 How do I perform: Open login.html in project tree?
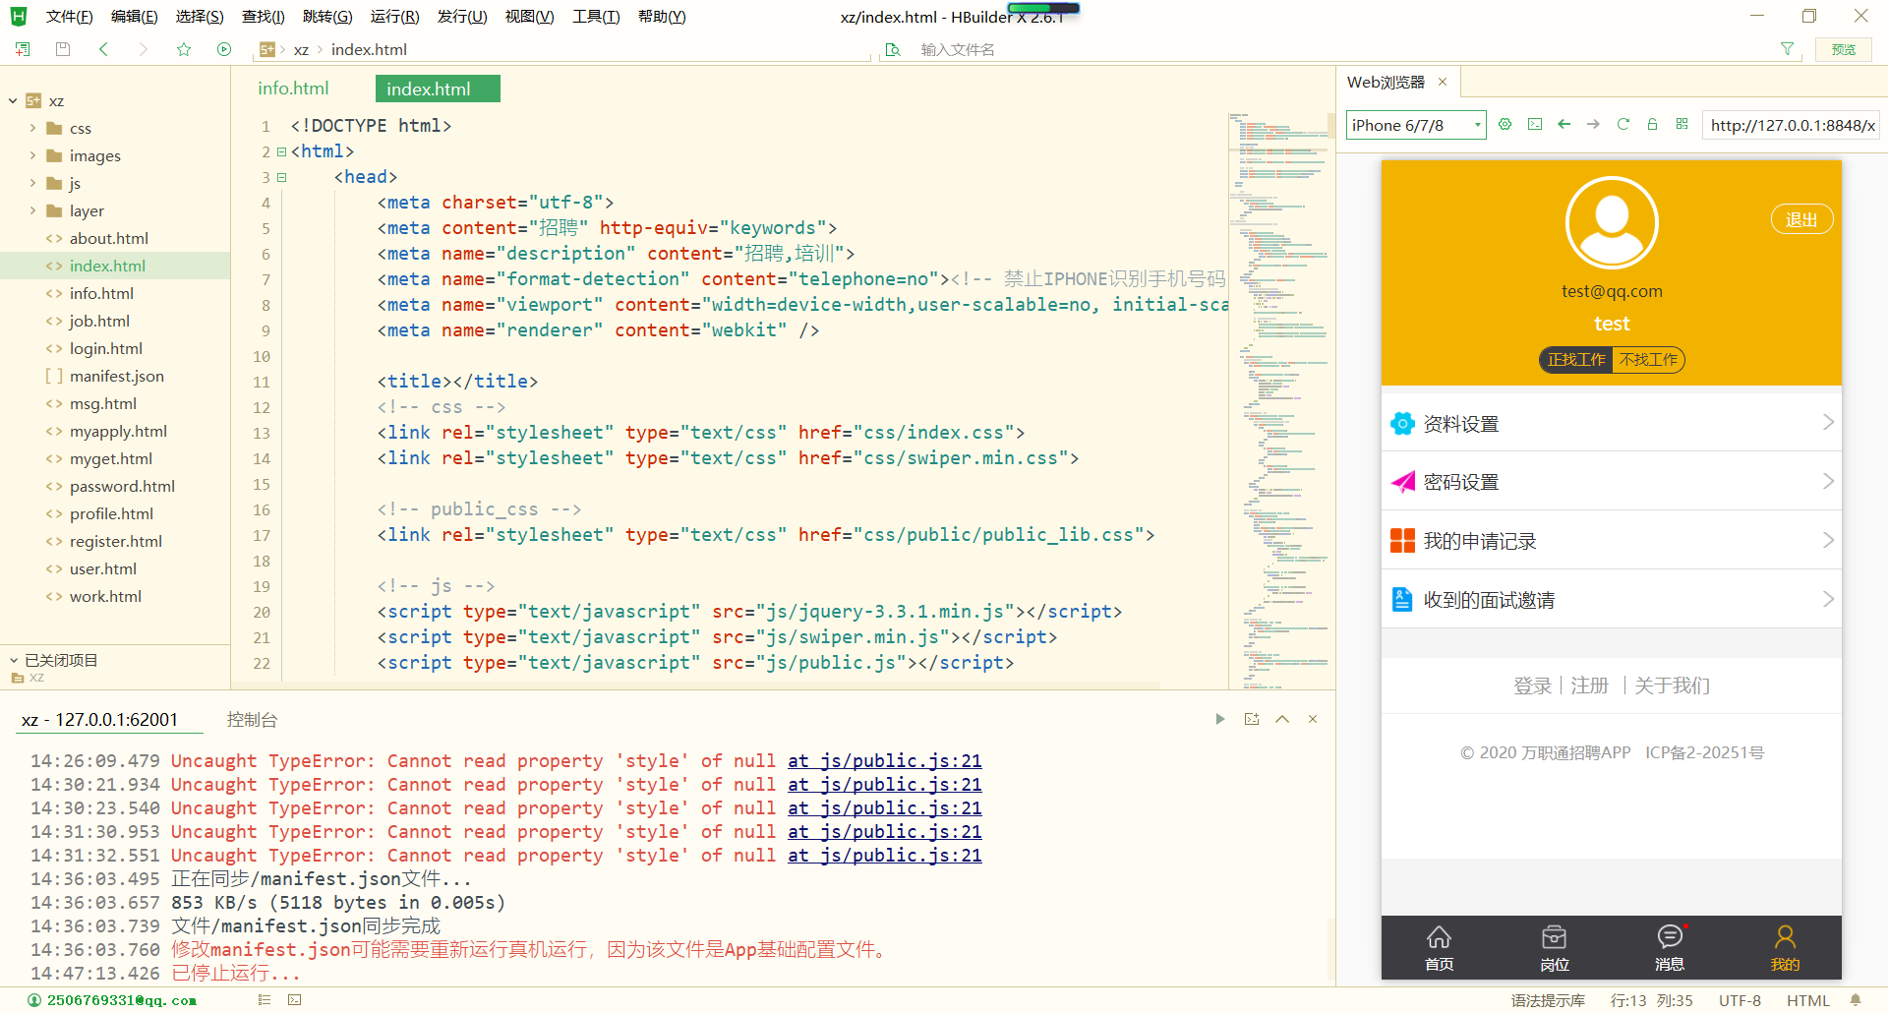click(106, 348)
